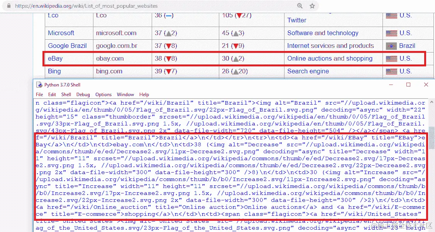Viewport: 435px width, 232px height.
Task: Follow the t.co link in table
Action: (x=53, y=15)
